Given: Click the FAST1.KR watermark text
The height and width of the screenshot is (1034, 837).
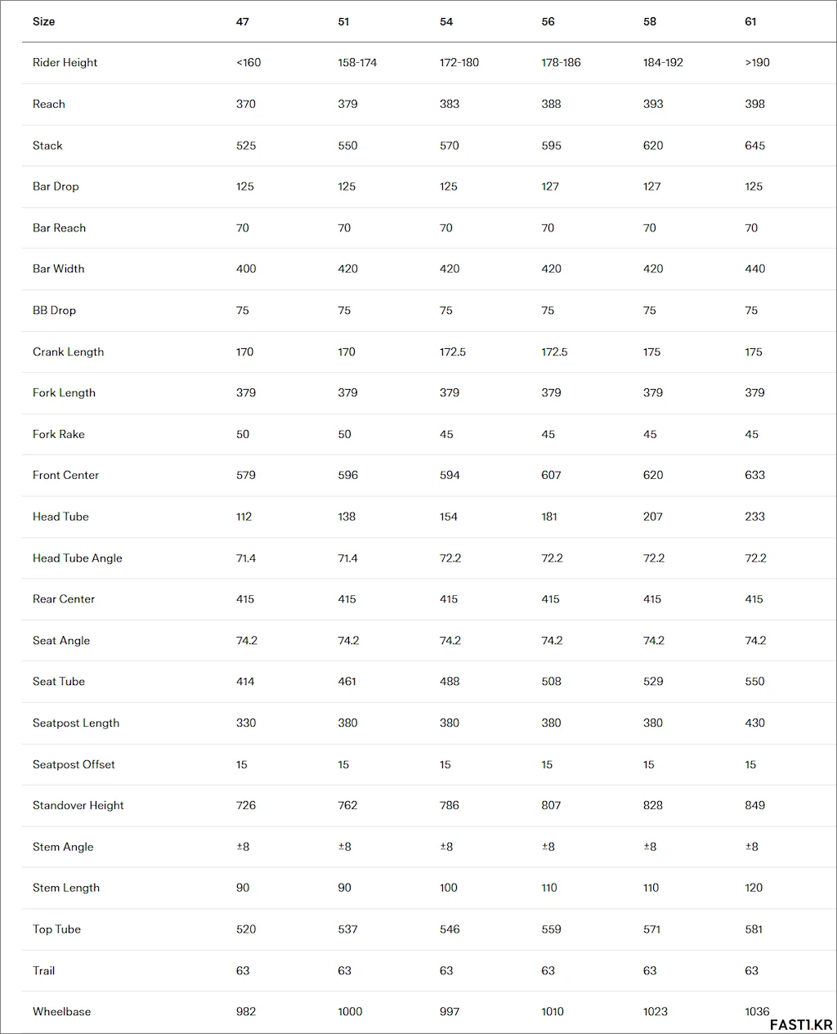Looking at the screenshot, I should (801, 1024).
